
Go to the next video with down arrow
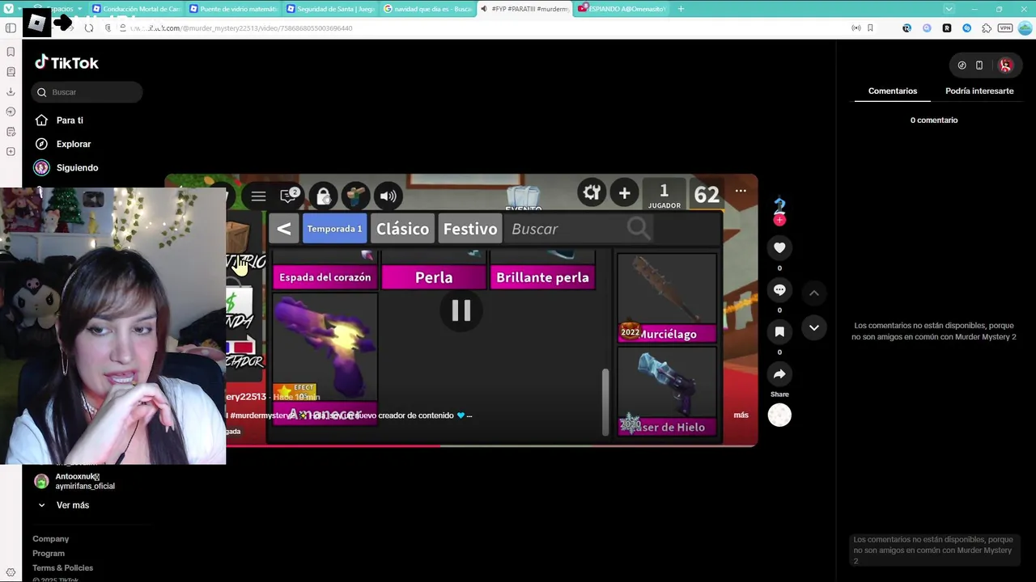814,327
